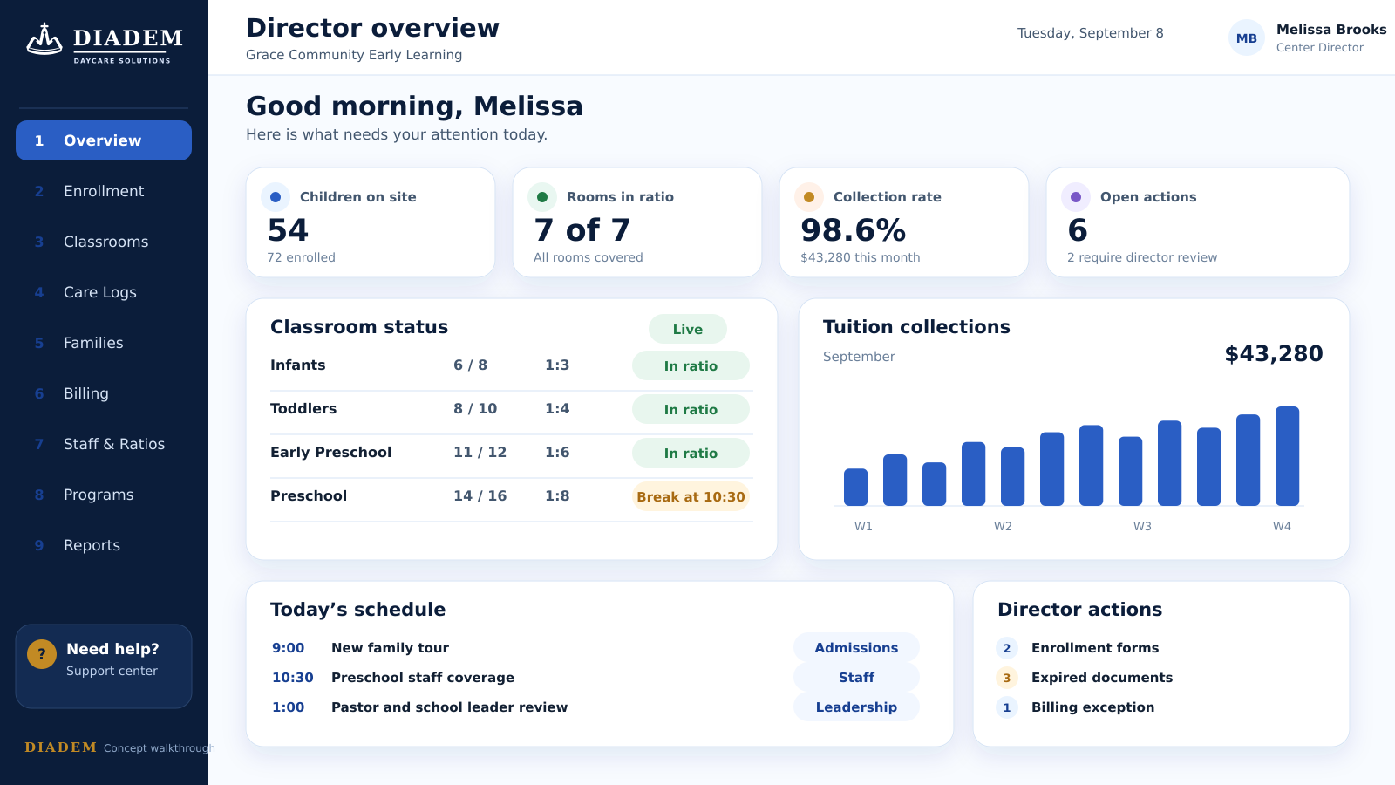Click the Expired documents count badge
The height and width of the screenshot is (785, 1395).
click(x=1007, y=678)
